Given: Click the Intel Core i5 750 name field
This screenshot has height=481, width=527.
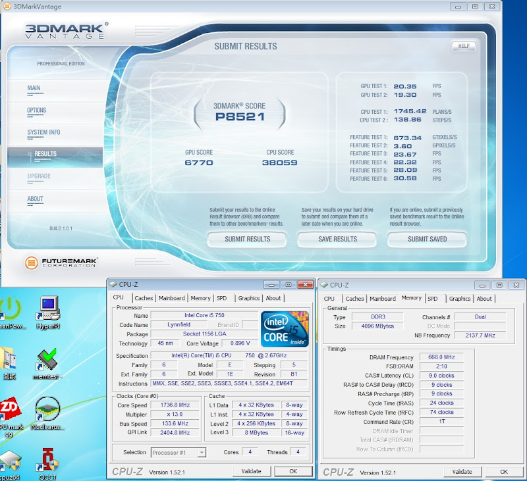Looking at the screenshot, I should point(204,316).
